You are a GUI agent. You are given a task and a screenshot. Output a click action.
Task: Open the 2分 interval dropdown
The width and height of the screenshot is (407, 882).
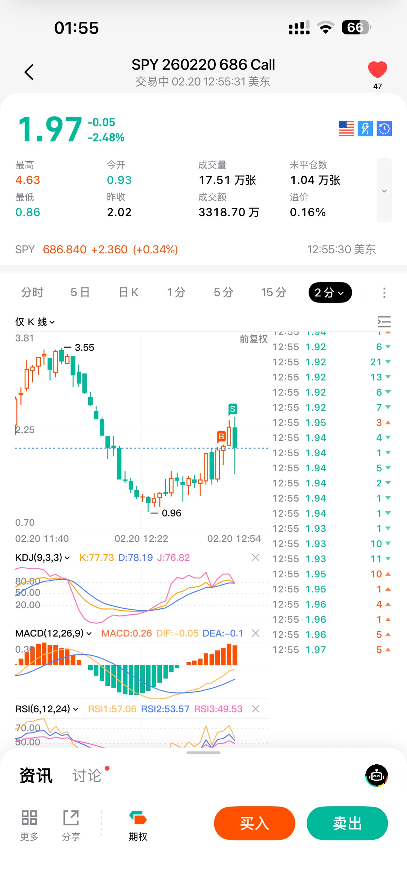point(330,293)
